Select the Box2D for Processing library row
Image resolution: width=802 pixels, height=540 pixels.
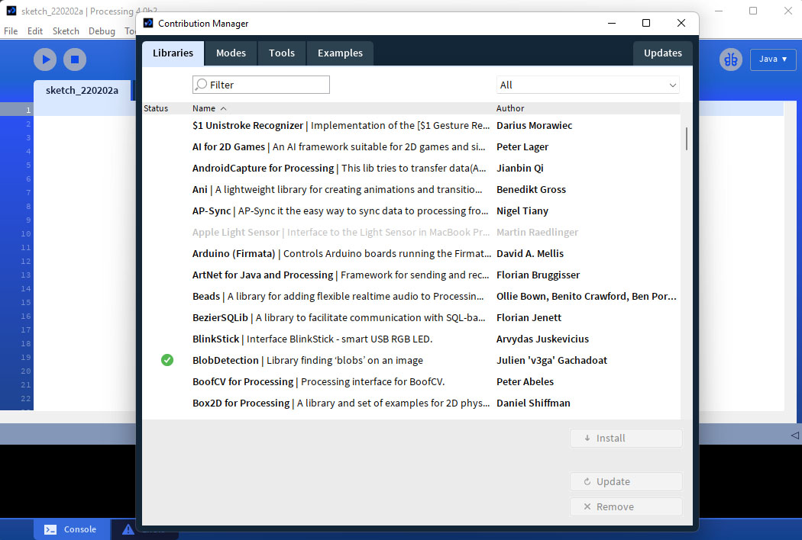coord(341,403)
